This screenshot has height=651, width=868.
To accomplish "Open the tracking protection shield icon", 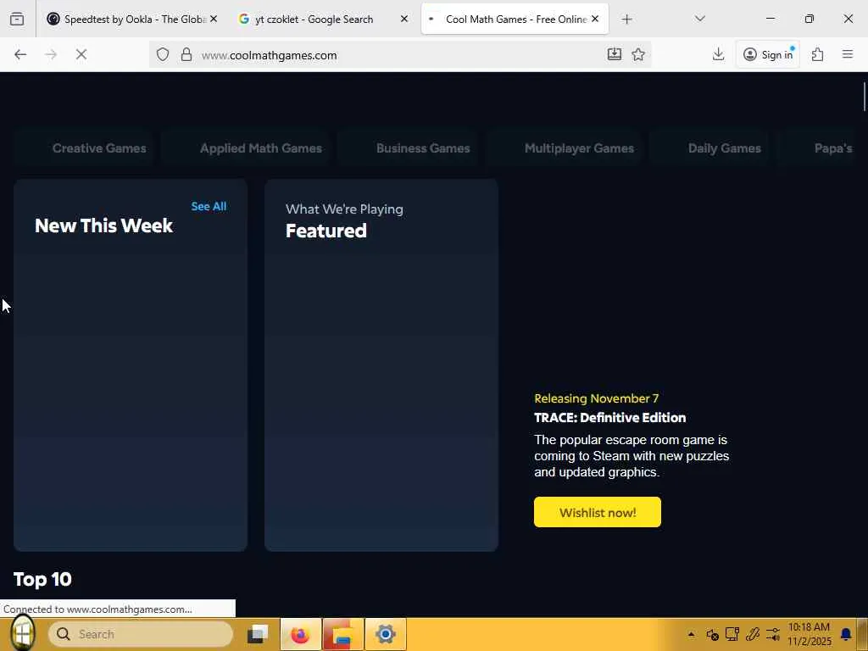I will pyautogui.click(x=162, y=54).
